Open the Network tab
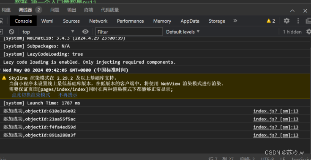The width and height of the screenshot is (311, 160). (x=98, y=21)
